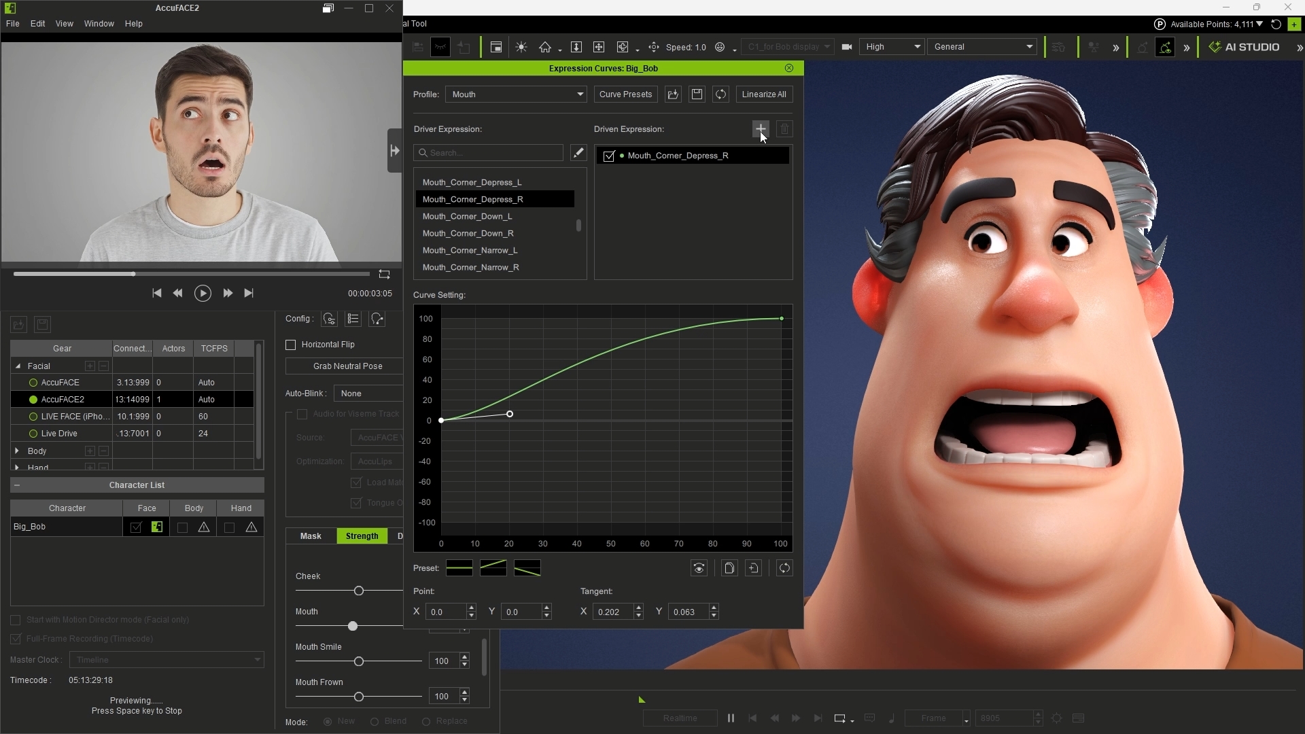Close the Expression Curves panel
Viewport: 1305px width, 734px height.
coord(789,68)
